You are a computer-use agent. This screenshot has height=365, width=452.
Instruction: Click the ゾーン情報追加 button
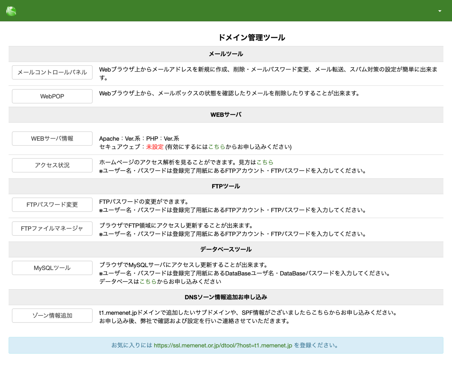pyautogui.click(x=52, y=315)
